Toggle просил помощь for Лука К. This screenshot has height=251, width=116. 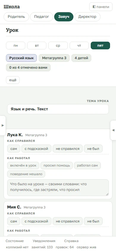(57, 166)
